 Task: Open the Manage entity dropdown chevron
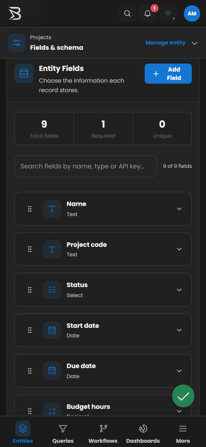click(x=195, y=43)
